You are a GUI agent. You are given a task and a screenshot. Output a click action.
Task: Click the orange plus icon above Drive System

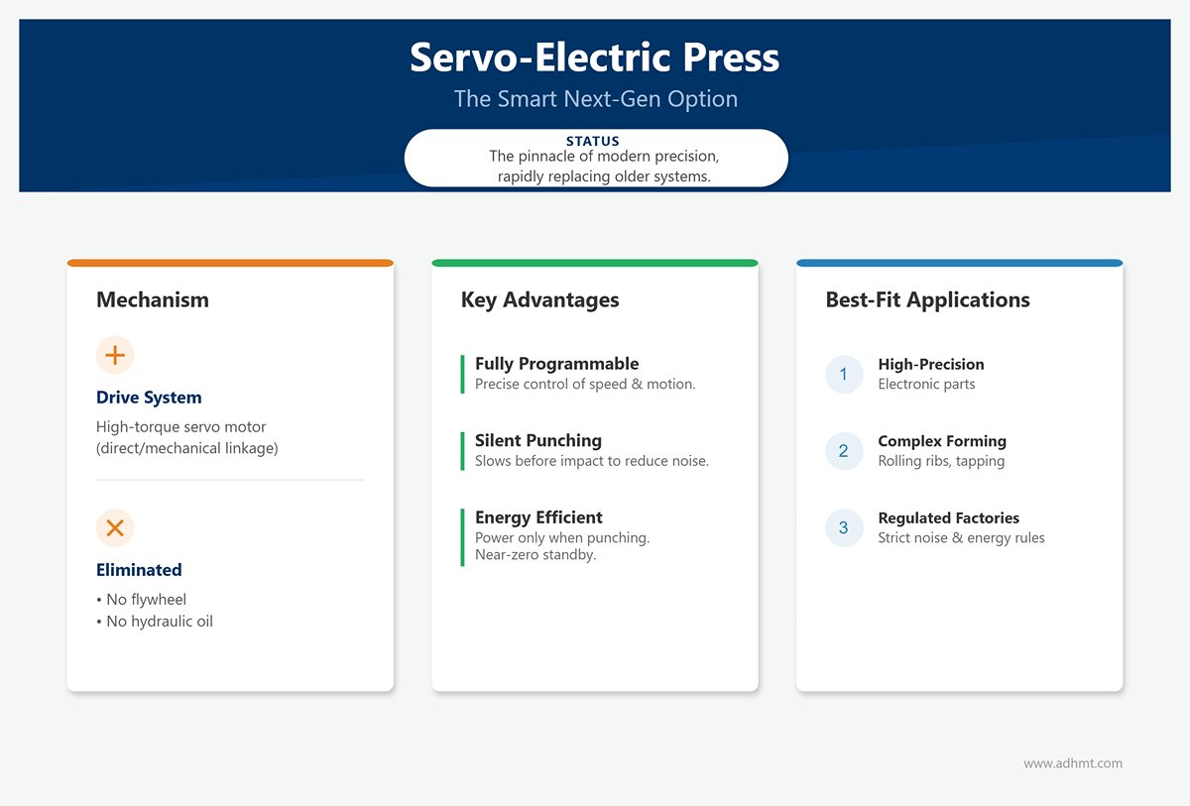tap(115, 355)
